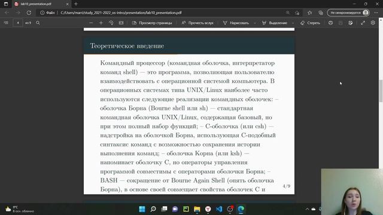Select the Стереть eraser tool
The image size is (383, 215).
click(310, 23)
